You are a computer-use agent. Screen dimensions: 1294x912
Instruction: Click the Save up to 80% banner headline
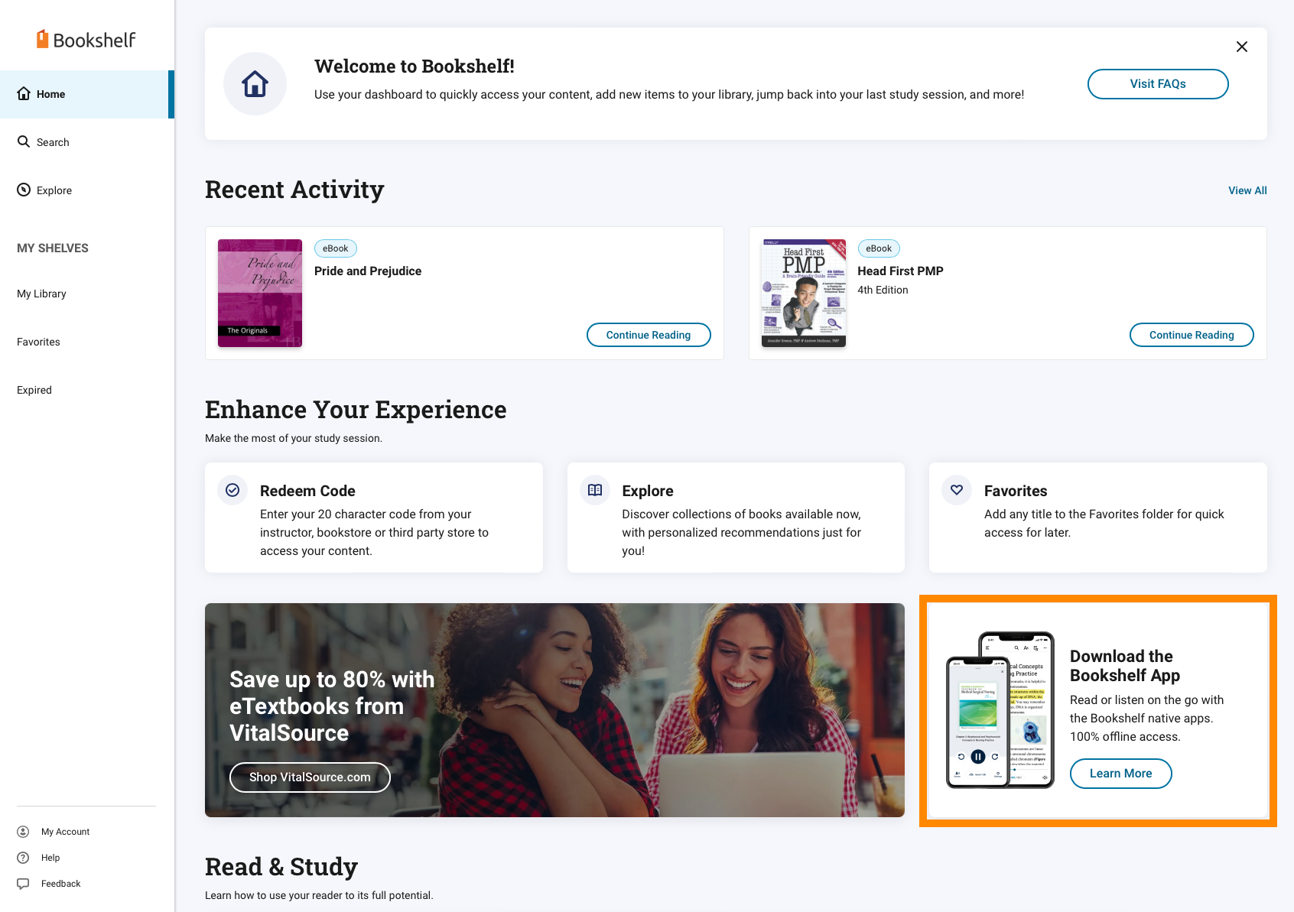coord(332,706)
